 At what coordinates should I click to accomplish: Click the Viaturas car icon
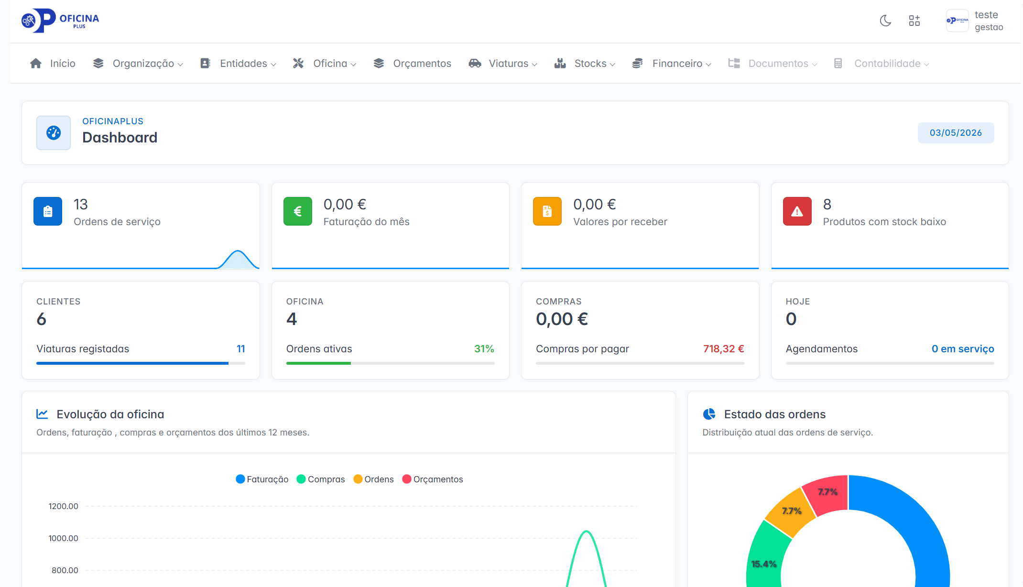pos(475,64)
